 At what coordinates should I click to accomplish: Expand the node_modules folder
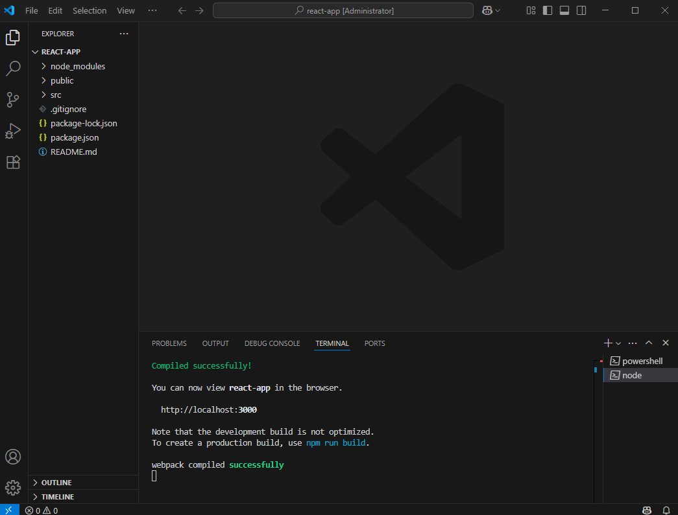[84, 66]
